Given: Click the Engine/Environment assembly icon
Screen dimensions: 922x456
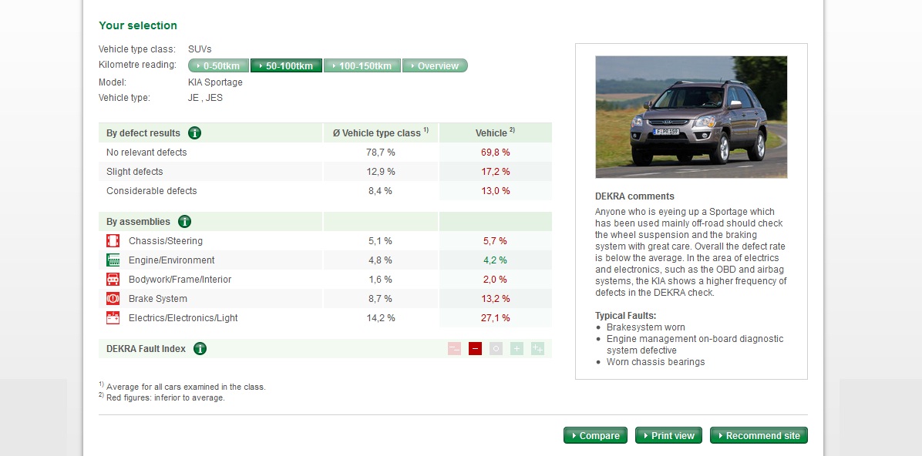Looking at the screenshot, I should (113, 260).
